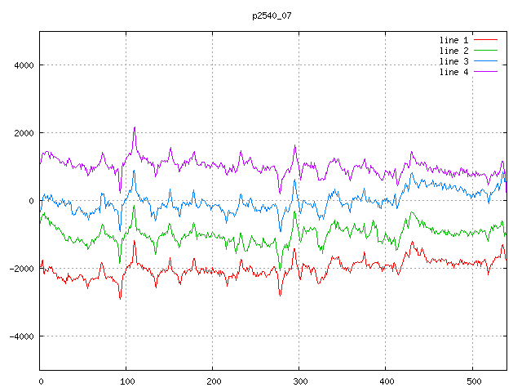
Task: Click the 300 tick label on x-axis
Action: [299, 381]
